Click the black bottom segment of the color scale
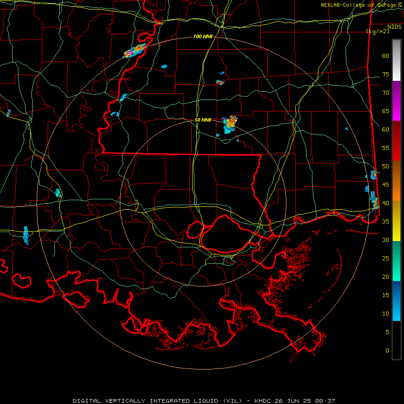This screenshot has width=404, height=404. tap(396, 340)
